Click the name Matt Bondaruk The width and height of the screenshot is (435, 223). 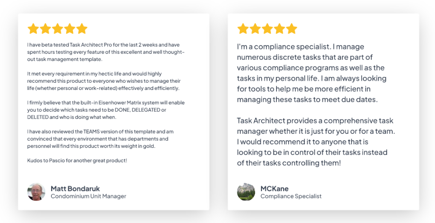[75, 189]
